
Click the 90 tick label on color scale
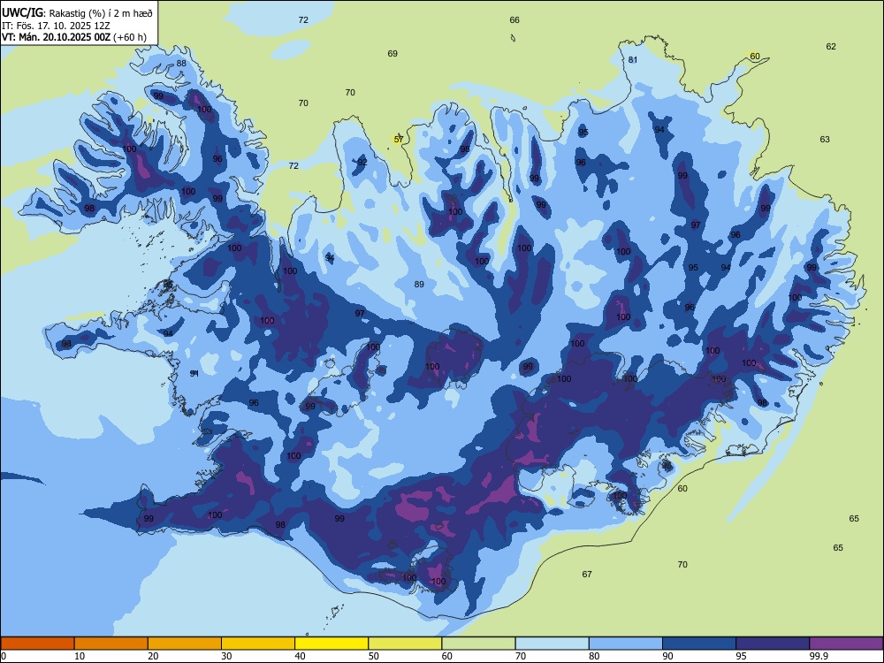(667, 656)
